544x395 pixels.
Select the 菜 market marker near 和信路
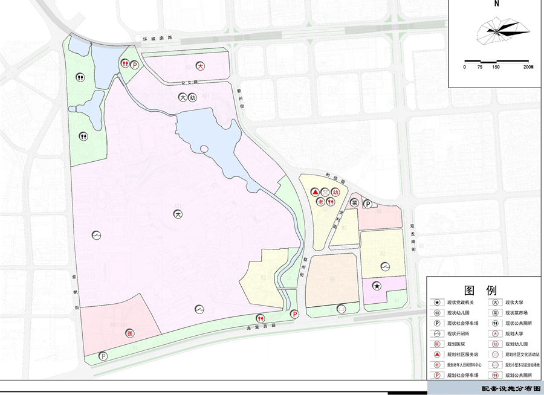coord(355,204)
